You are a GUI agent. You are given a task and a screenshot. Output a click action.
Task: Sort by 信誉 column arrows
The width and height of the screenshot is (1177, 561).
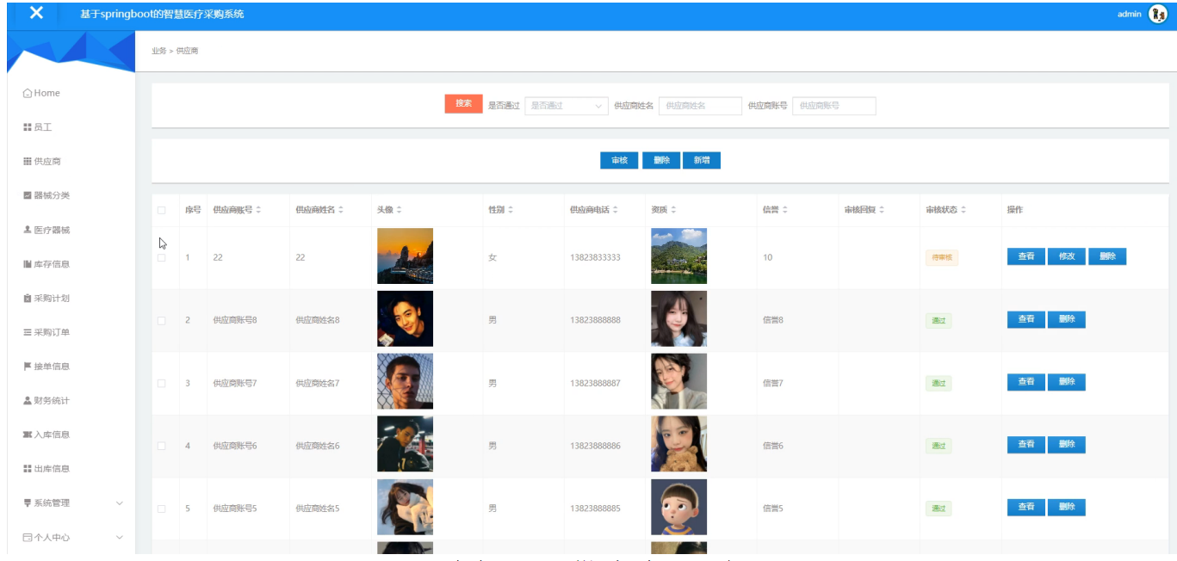tap(784, 210)
